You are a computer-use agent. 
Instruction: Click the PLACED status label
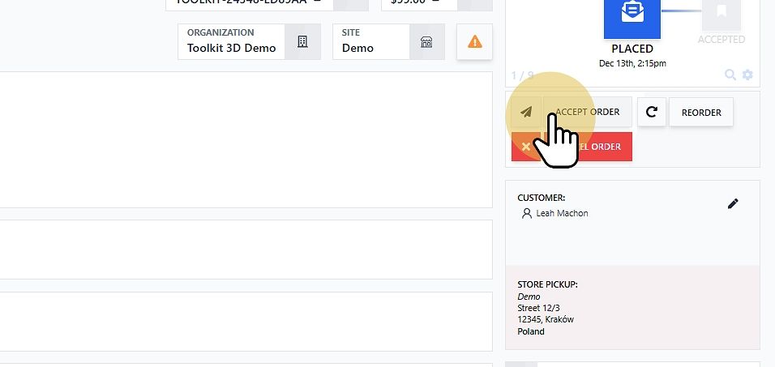[x=632, y=49]
